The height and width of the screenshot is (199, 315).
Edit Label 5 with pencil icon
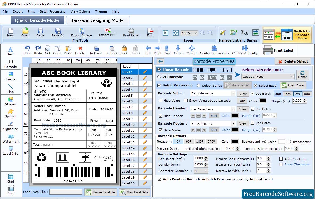click(145, 95)
